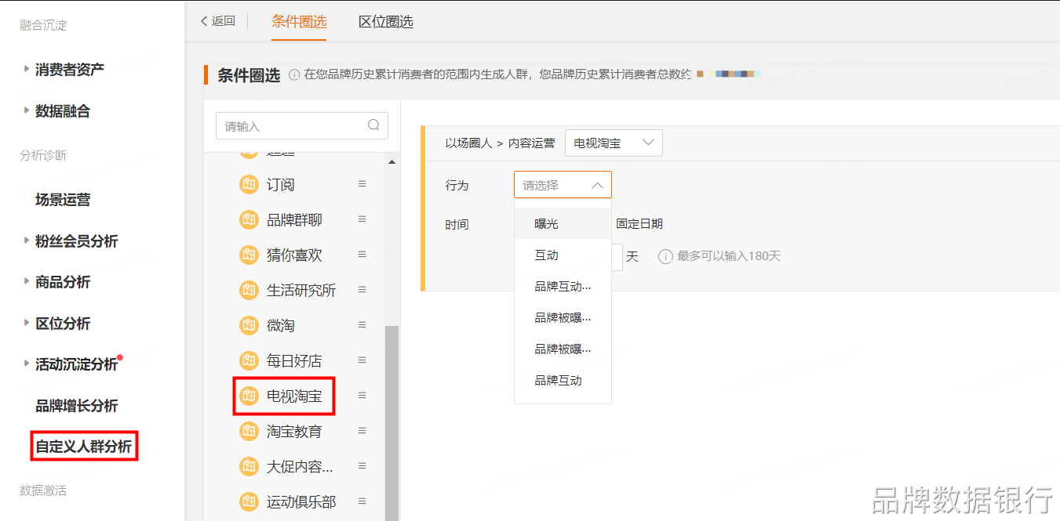This screenshot has width=1060, height=521.
Task: Click the map icon beside 淘宝教育
Action: [x=249, y=432]
